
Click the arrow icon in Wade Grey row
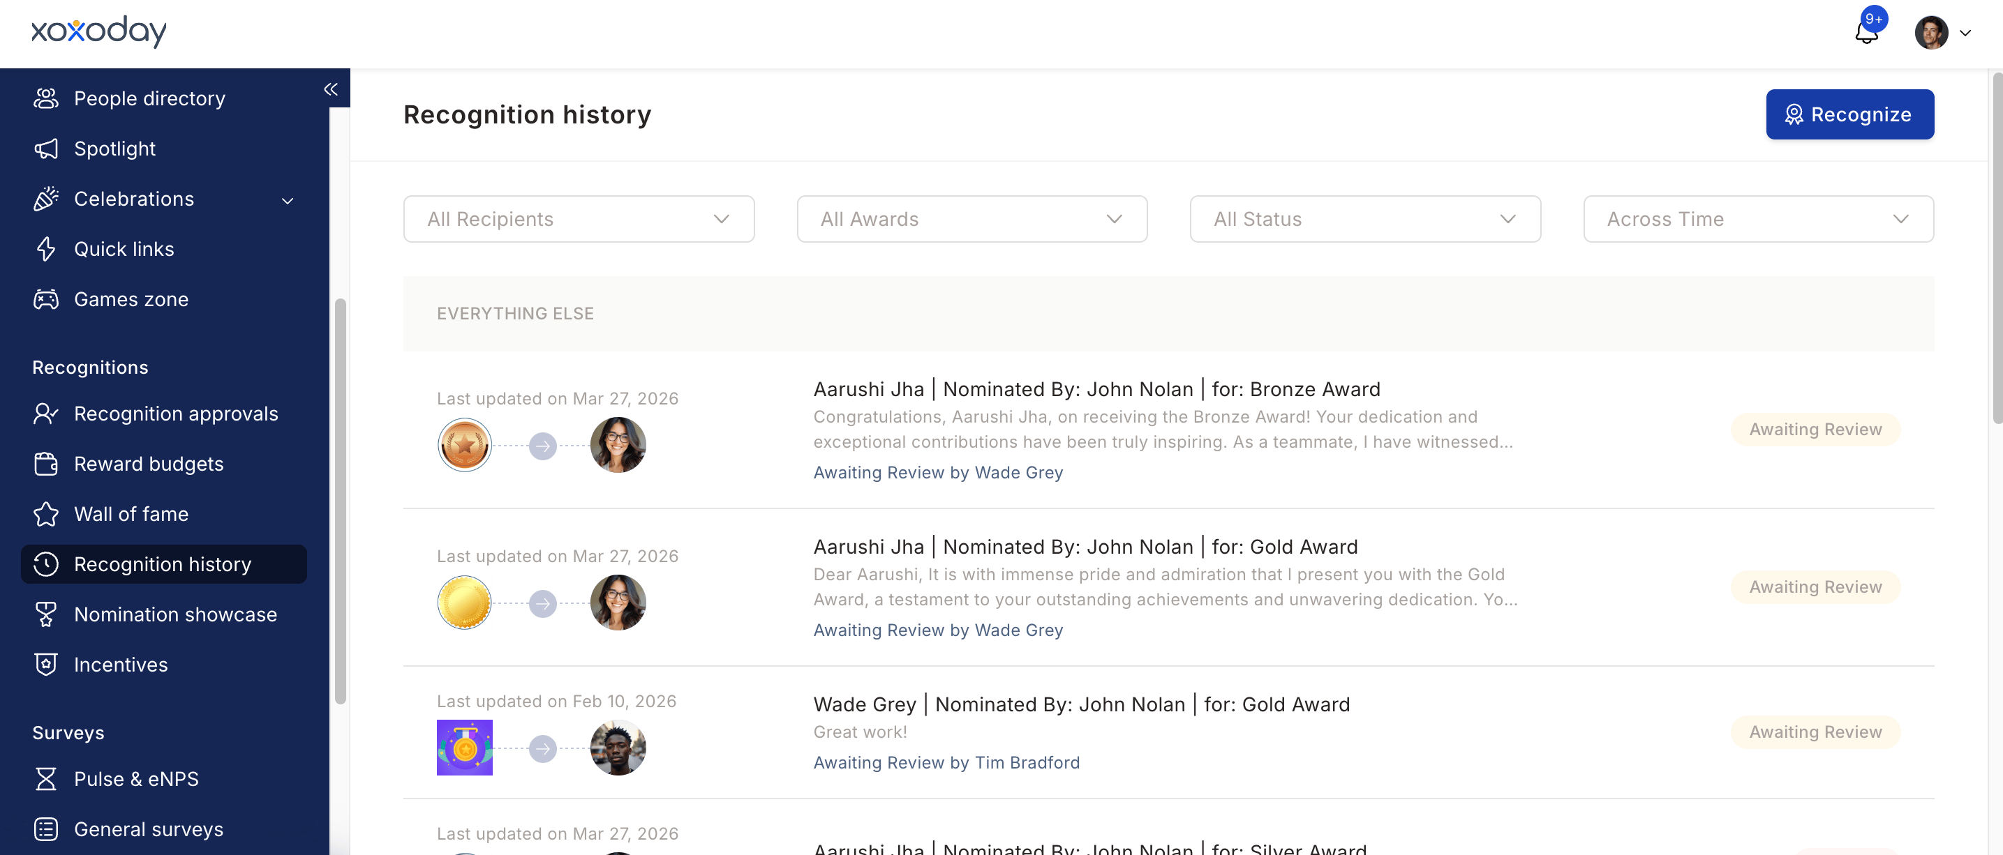point(543,748)
